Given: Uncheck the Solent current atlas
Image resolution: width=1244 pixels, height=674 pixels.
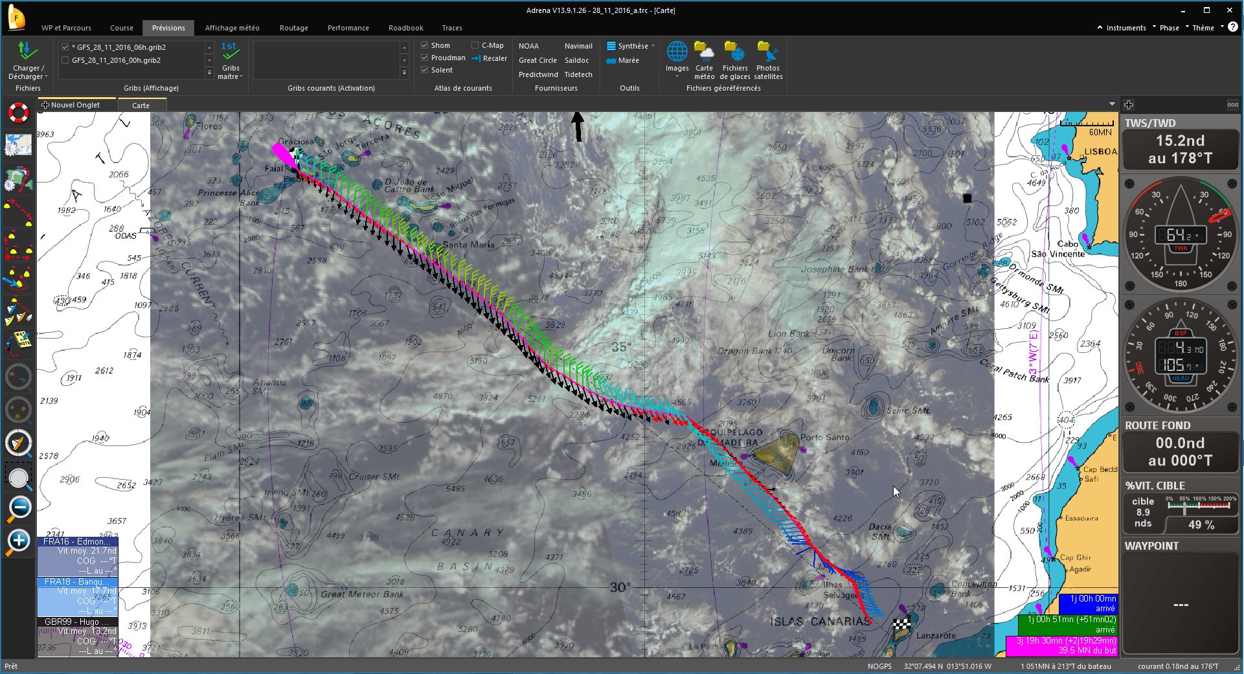Looking at the screenshot, I should [x=425, y=70].
